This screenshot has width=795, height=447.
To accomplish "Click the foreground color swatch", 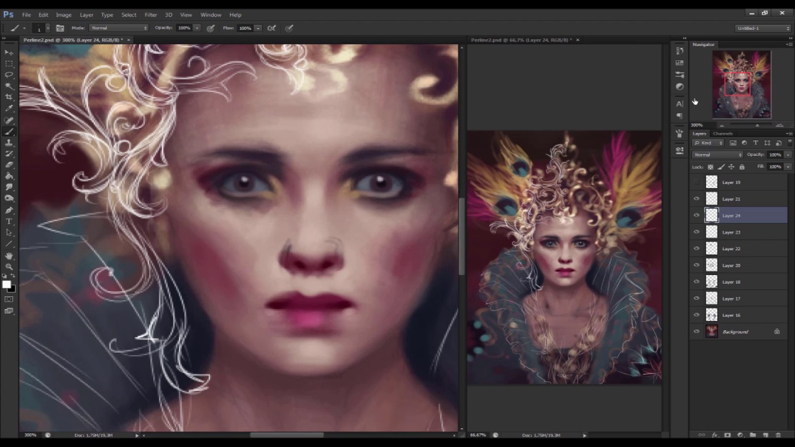I will click(x=6, y=284).
